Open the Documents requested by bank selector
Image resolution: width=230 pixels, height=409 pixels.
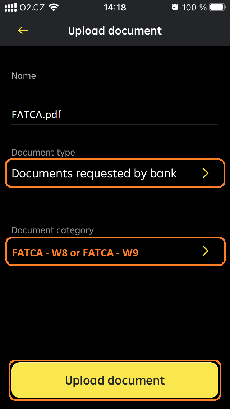tap(115, 173)
